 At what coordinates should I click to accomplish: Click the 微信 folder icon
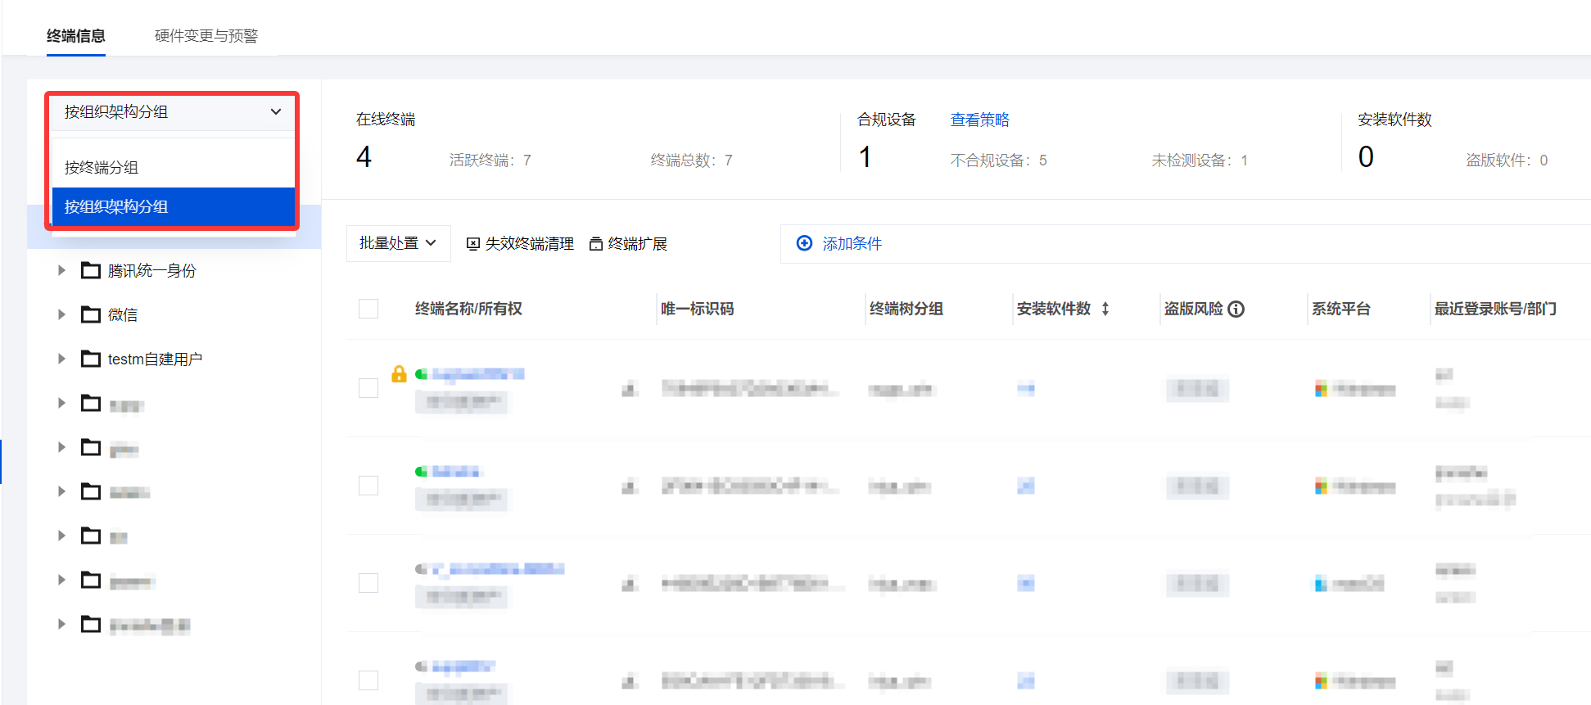coord(91,314)
